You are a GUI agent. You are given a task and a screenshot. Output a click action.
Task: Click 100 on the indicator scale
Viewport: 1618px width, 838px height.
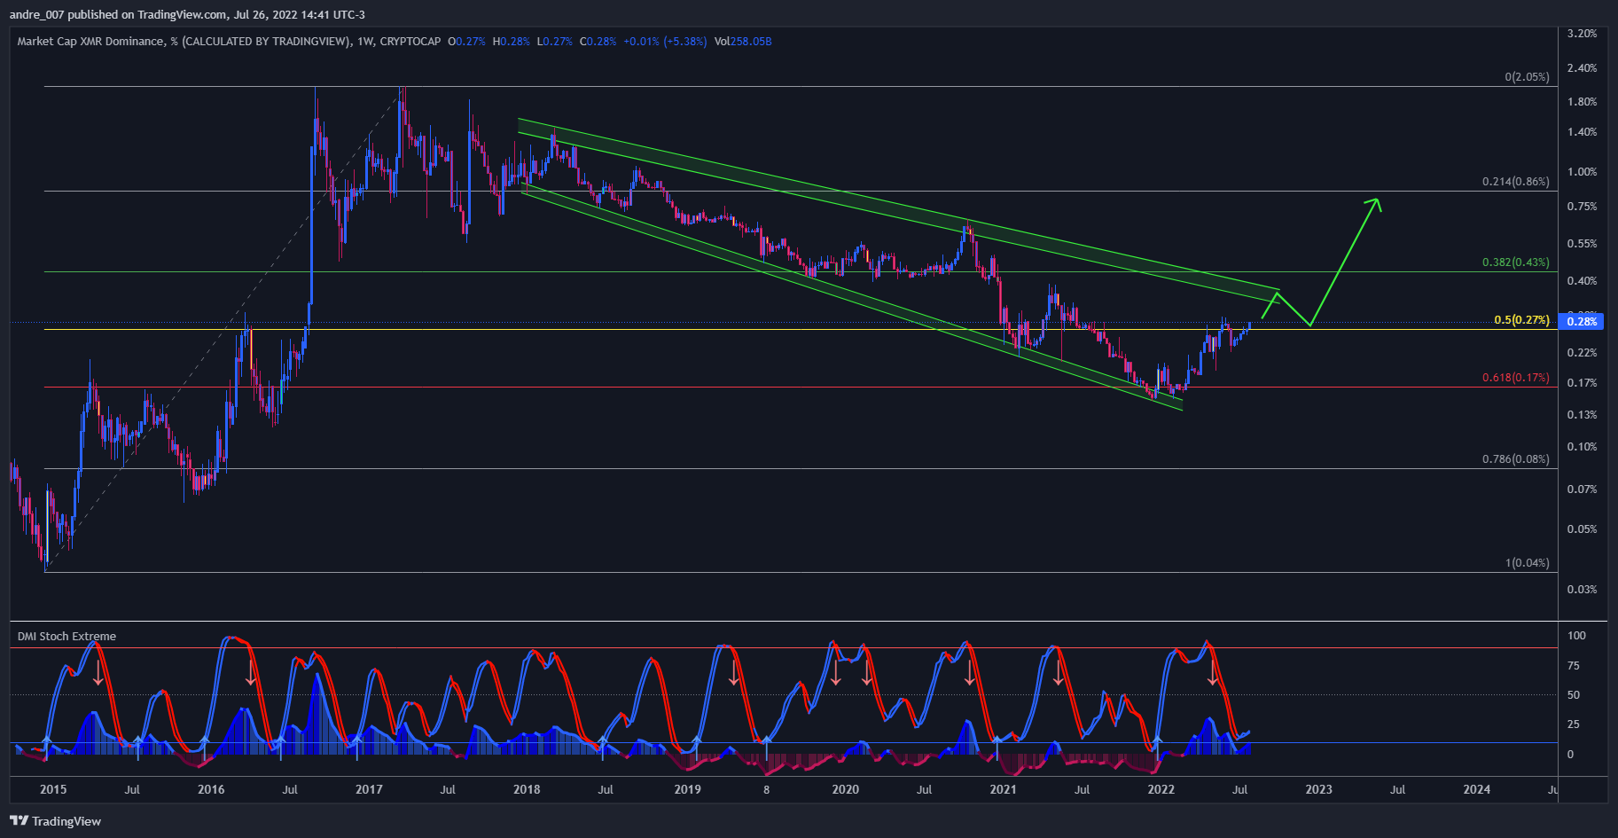coord(1576,635)
